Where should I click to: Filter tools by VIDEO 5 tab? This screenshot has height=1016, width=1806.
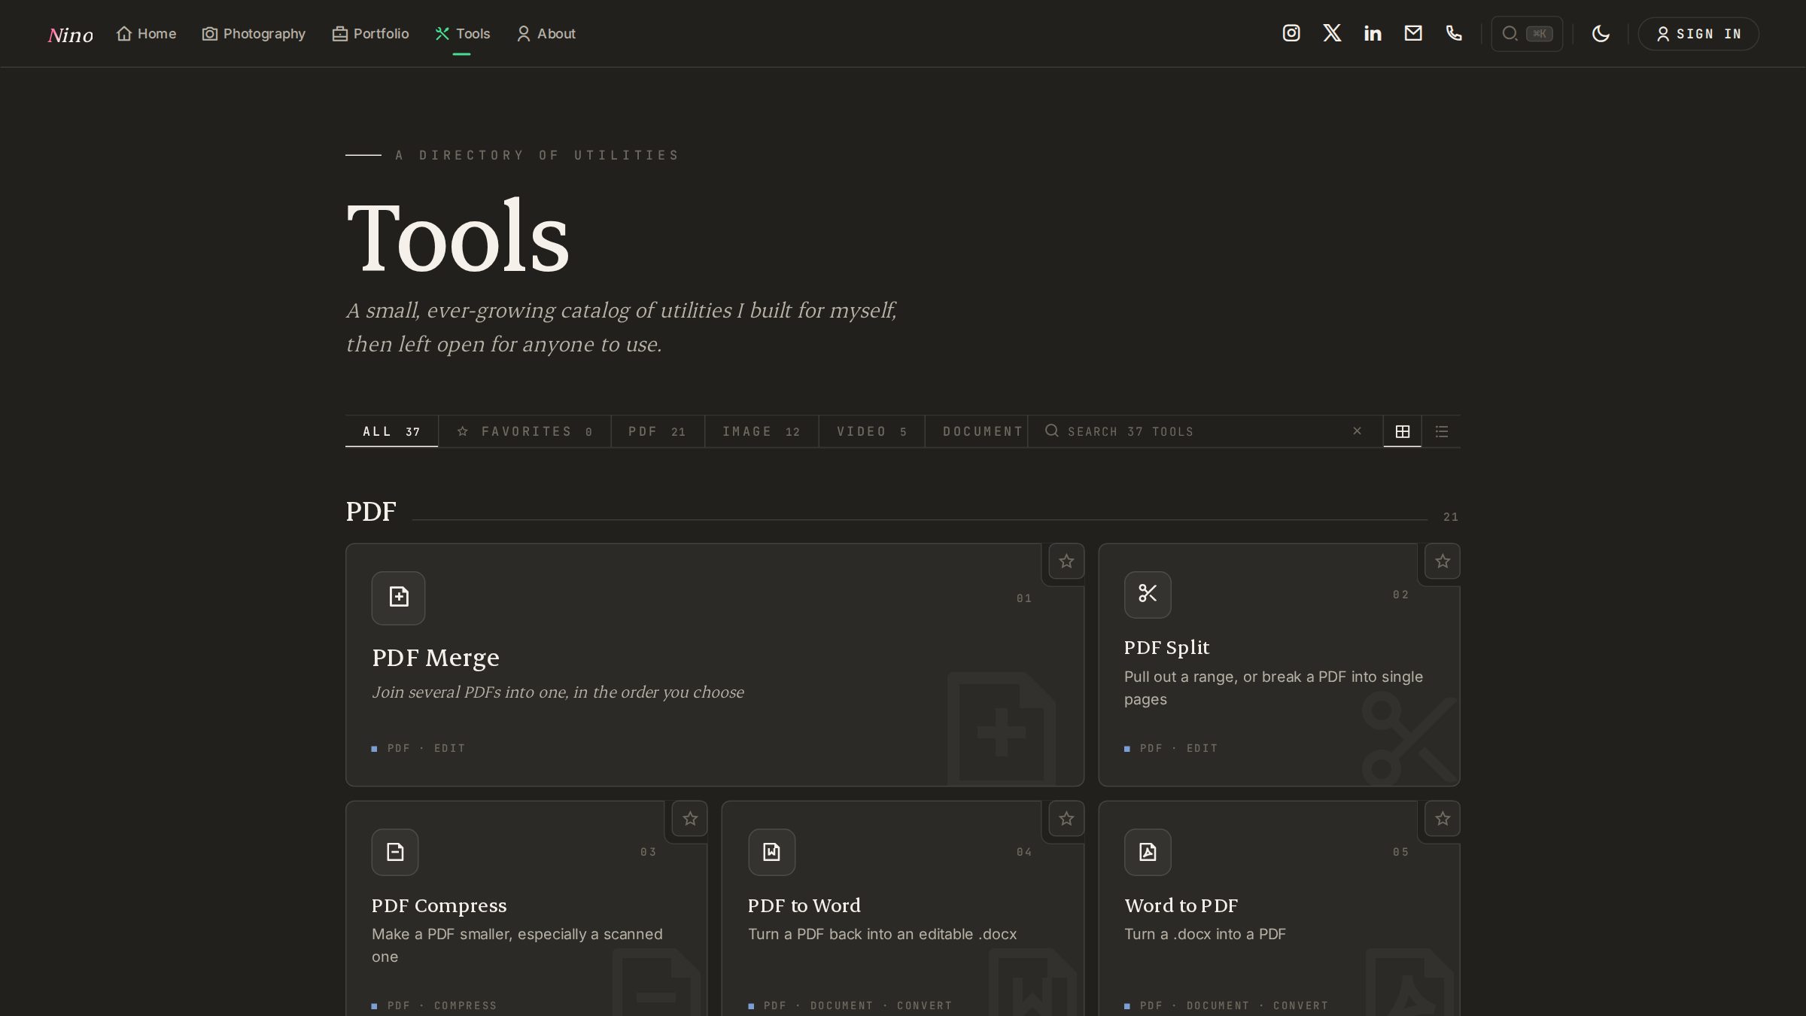871,431
